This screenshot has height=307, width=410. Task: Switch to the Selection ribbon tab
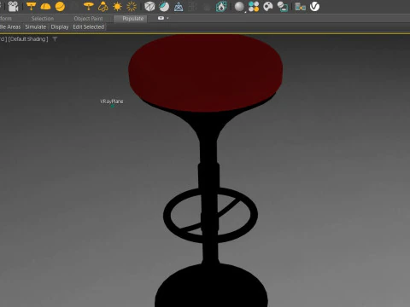click(x=43, y=19)
